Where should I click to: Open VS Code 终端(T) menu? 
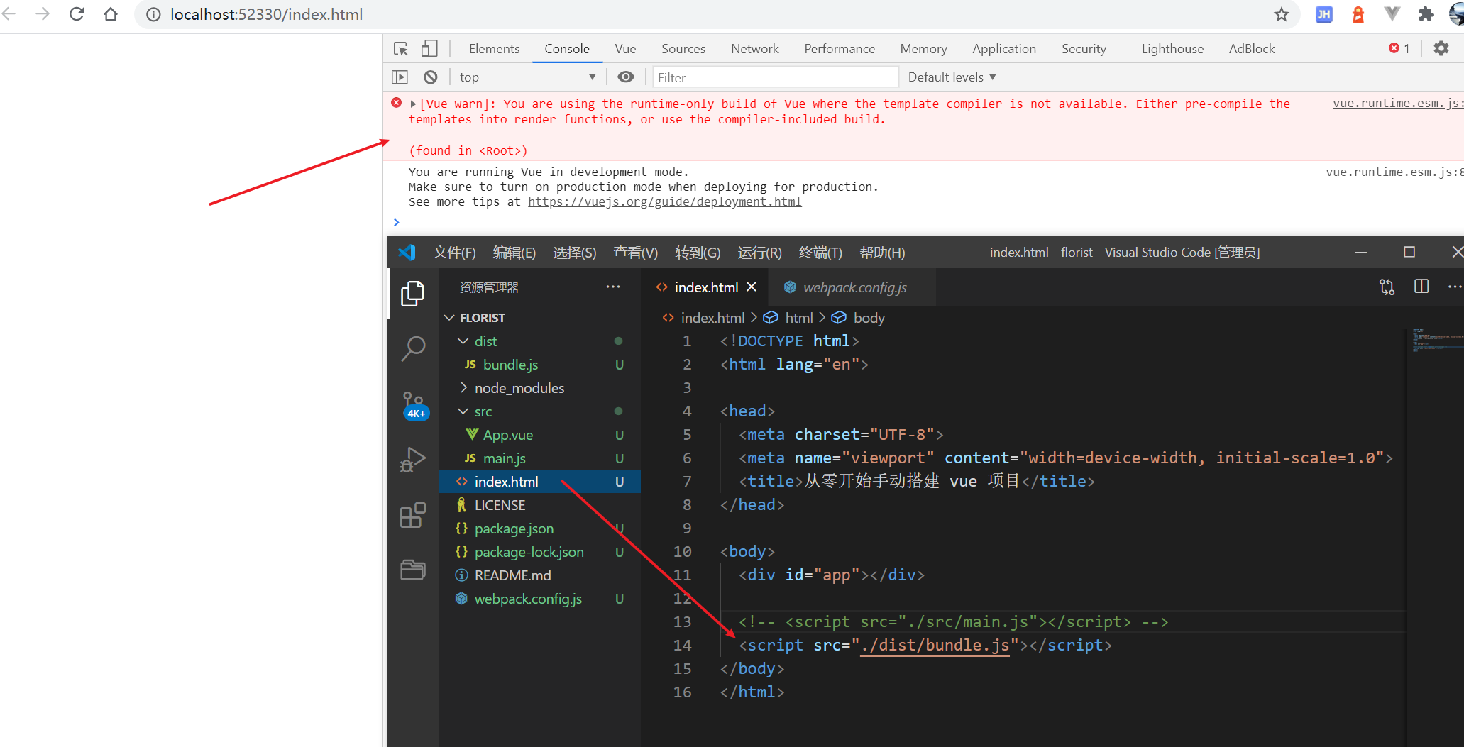click(820, 253)
